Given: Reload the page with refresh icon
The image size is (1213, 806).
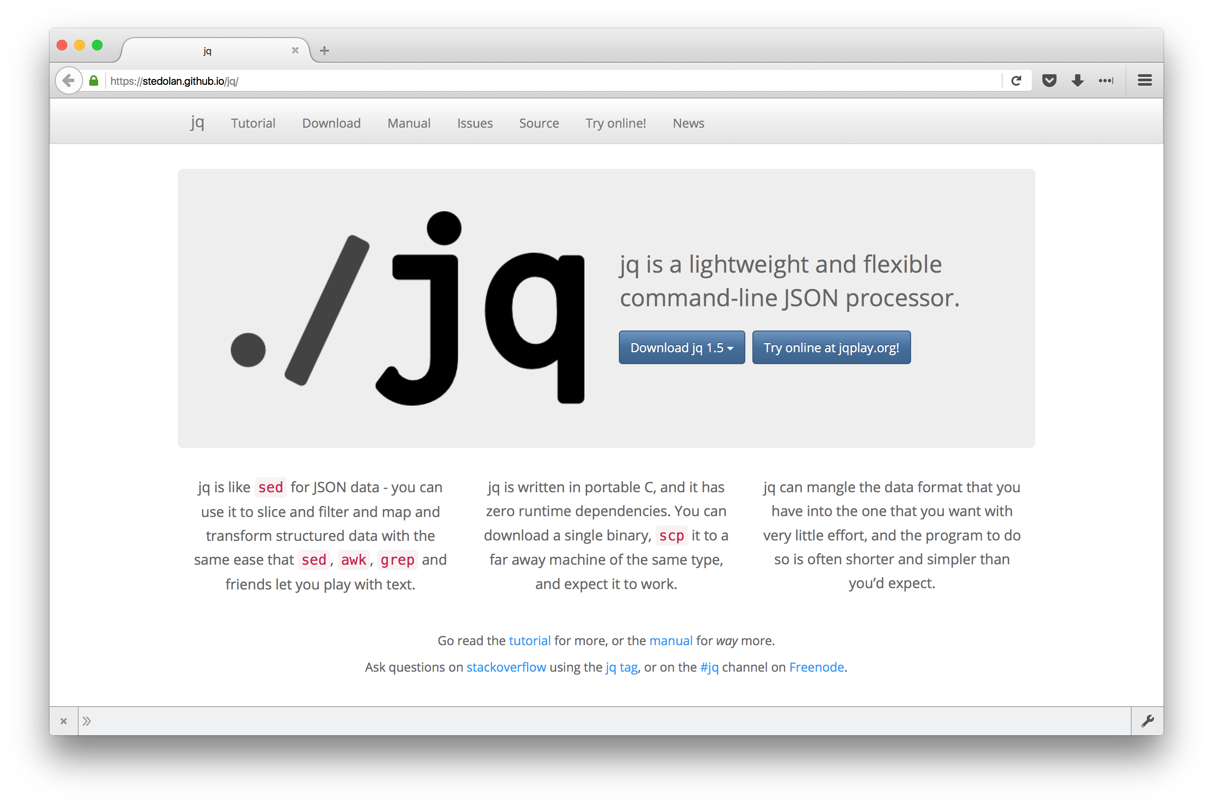Looking at the screenshot, I should (1016, 81).
